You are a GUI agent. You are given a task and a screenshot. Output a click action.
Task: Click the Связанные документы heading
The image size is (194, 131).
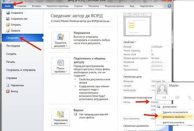point(136,126)
